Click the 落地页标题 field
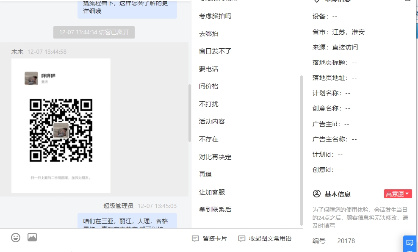Image resolution: width=418 pixels, height=252 pixels. pos(335,62)
